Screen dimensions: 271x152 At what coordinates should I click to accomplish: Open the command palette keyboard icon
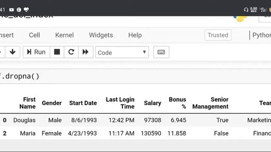coord(161,52)
